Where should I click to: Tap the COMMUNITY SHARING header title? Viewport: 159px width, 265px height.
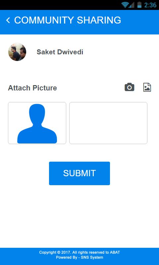(x=68, y=20)
